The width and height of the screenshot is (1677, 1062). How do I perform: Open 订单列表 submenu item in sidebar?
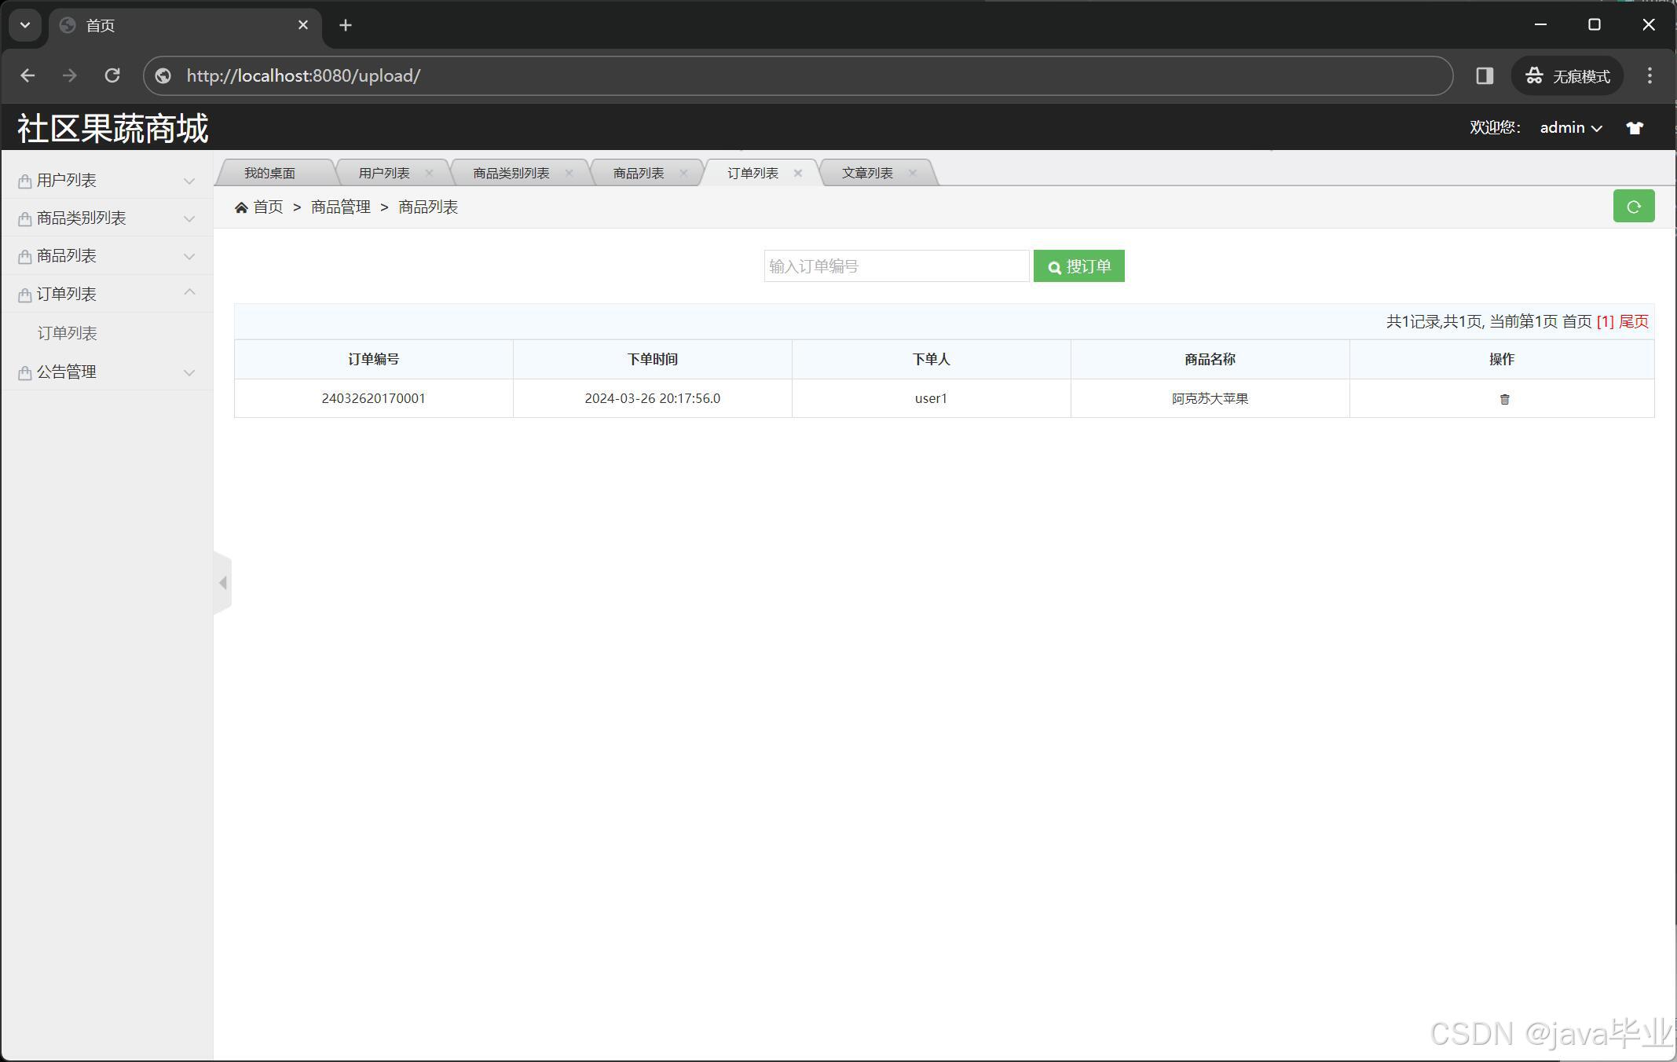pos(68,333)
